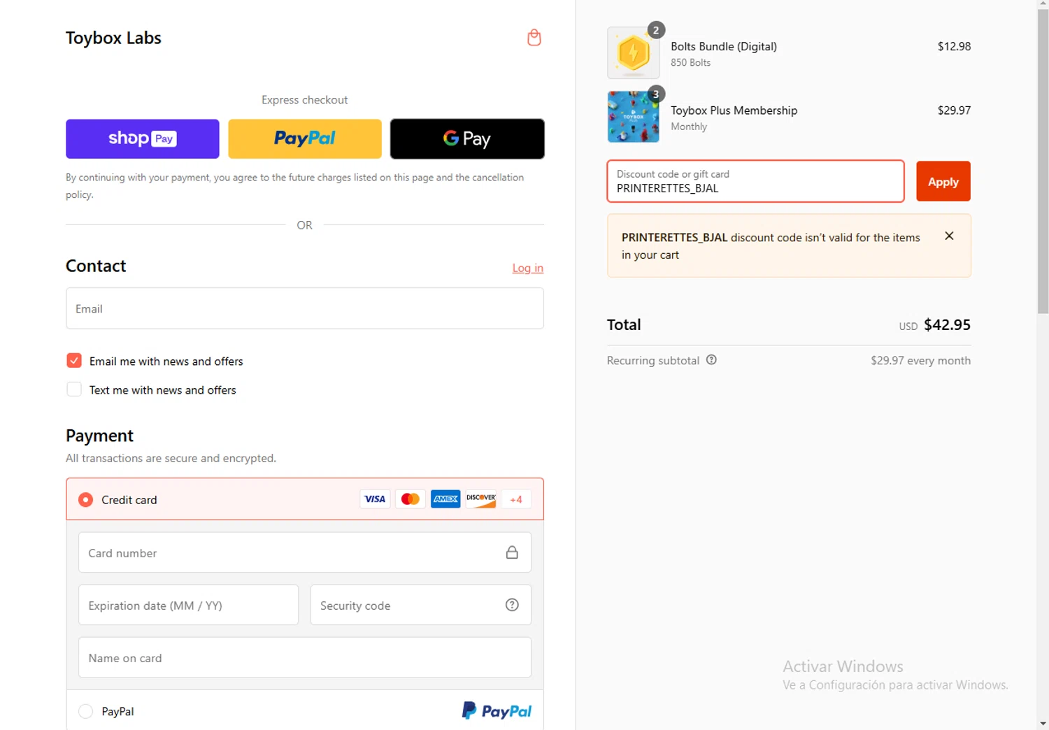Screen dimensions: 1049x730
Task: Focus the Expiration date field
Action: 189,605
